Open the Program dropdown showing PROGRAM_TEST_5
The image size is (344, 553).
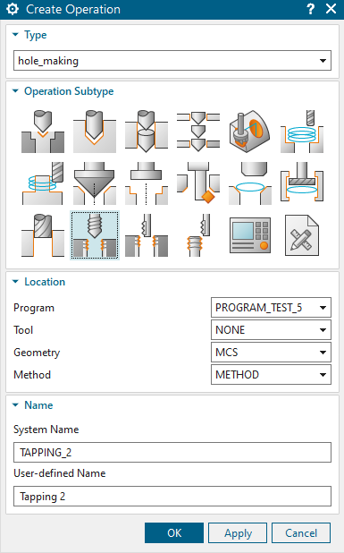click(271, 308)
